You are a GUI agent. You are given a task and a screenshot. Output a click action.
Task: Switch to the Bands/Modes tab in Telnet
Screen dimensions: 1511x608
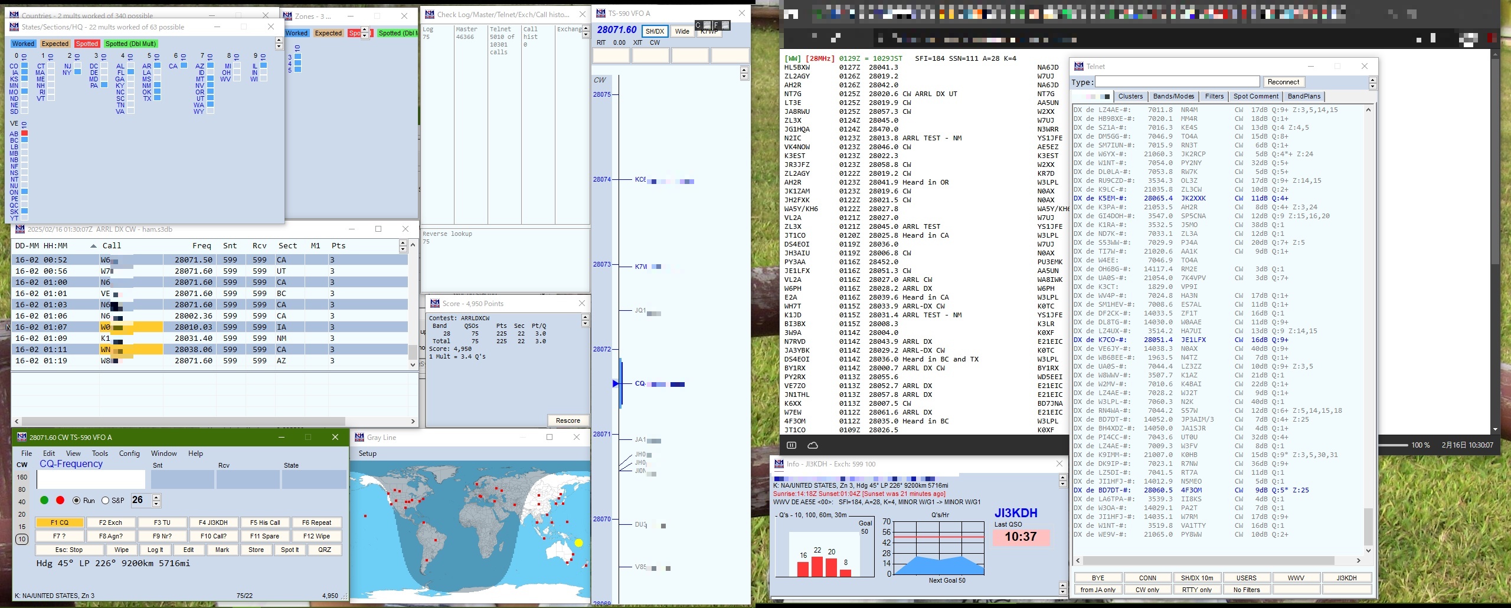tap(1173, 97)
